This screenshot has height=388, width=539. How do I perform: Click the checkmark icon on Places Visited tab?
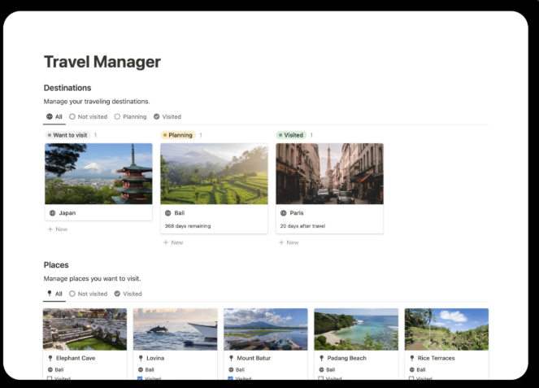pos(117,294)
